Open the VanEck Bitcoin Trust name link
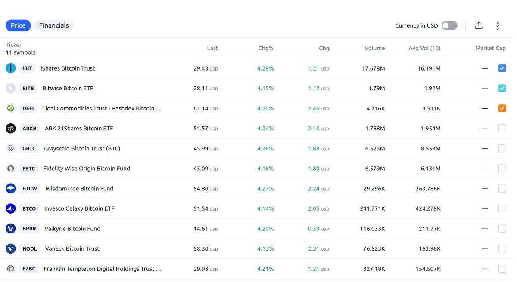The height and width of the screenshot is (282, 517). [72, 248]
